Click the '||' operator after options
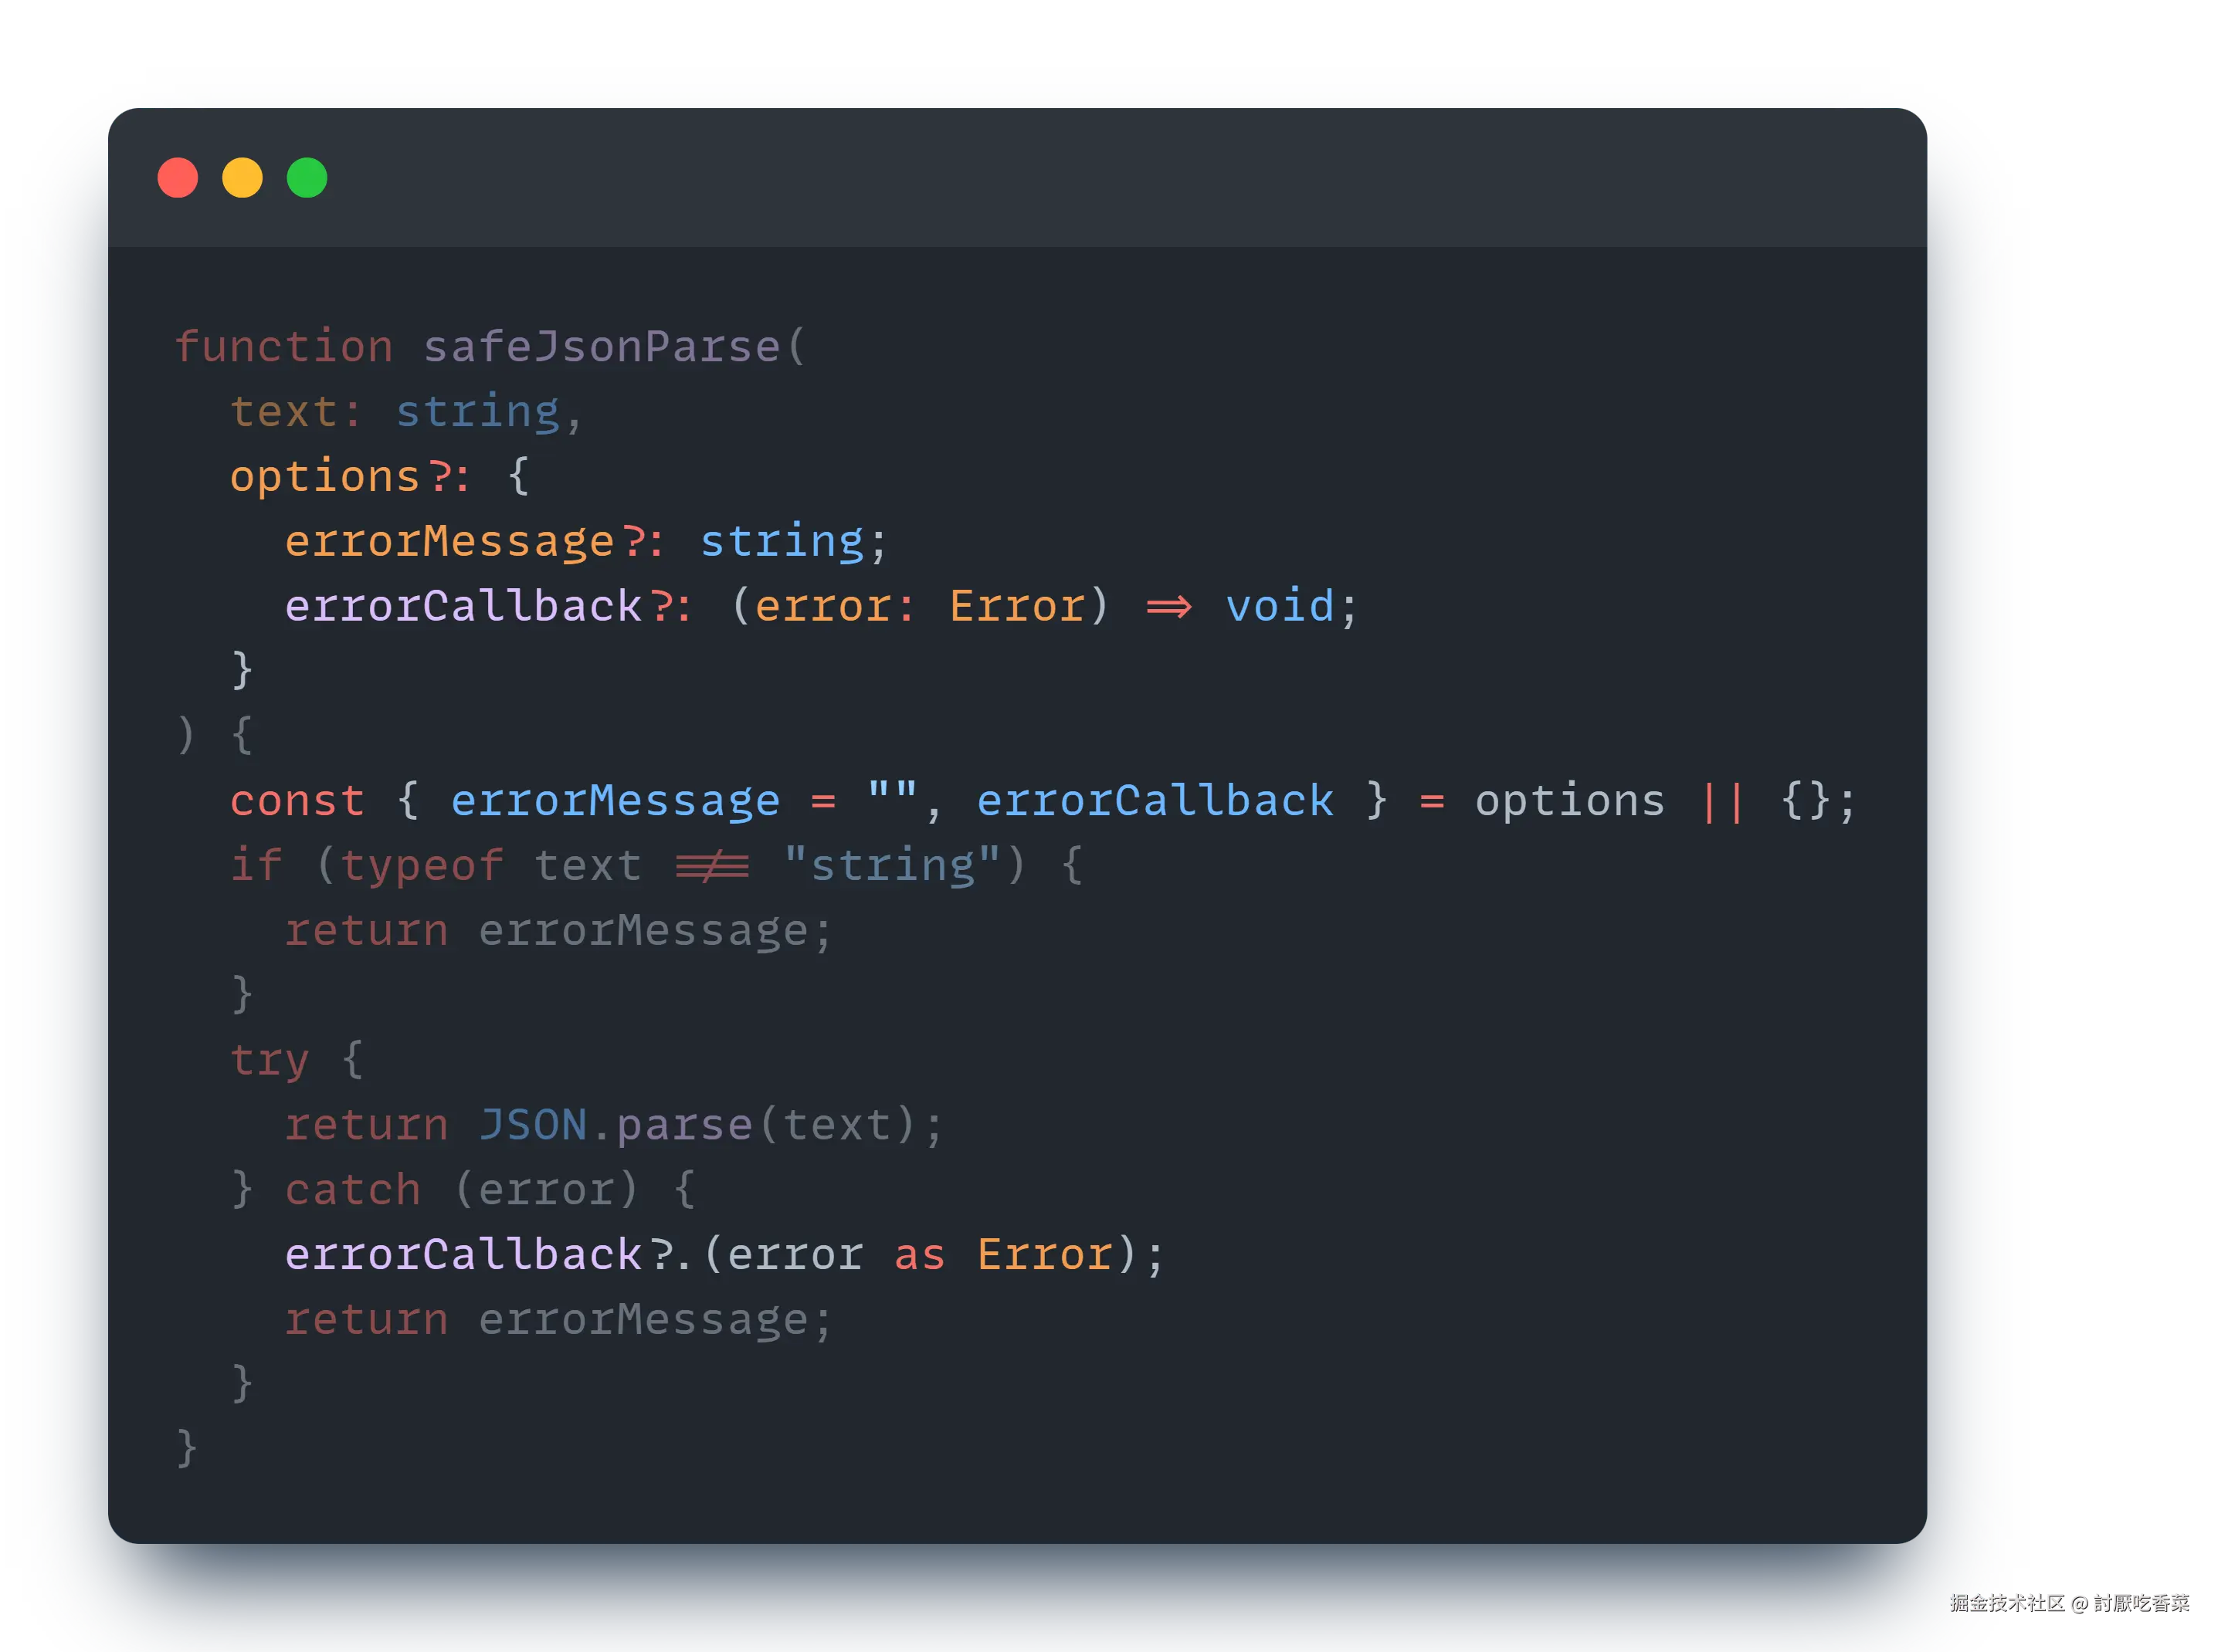Image resolution: width=2228 pixels, height=1652 pixels. (x=1723, y=801)
